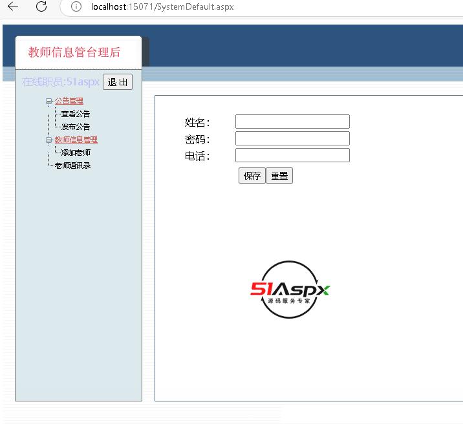Click the 51Aspx logo image
The width and height of the screenshot is (463, 426).
[x=290, y=290]
